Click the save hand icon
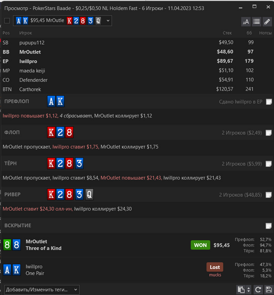The height and width of the screenshot is (295, 274). point(269,290)
